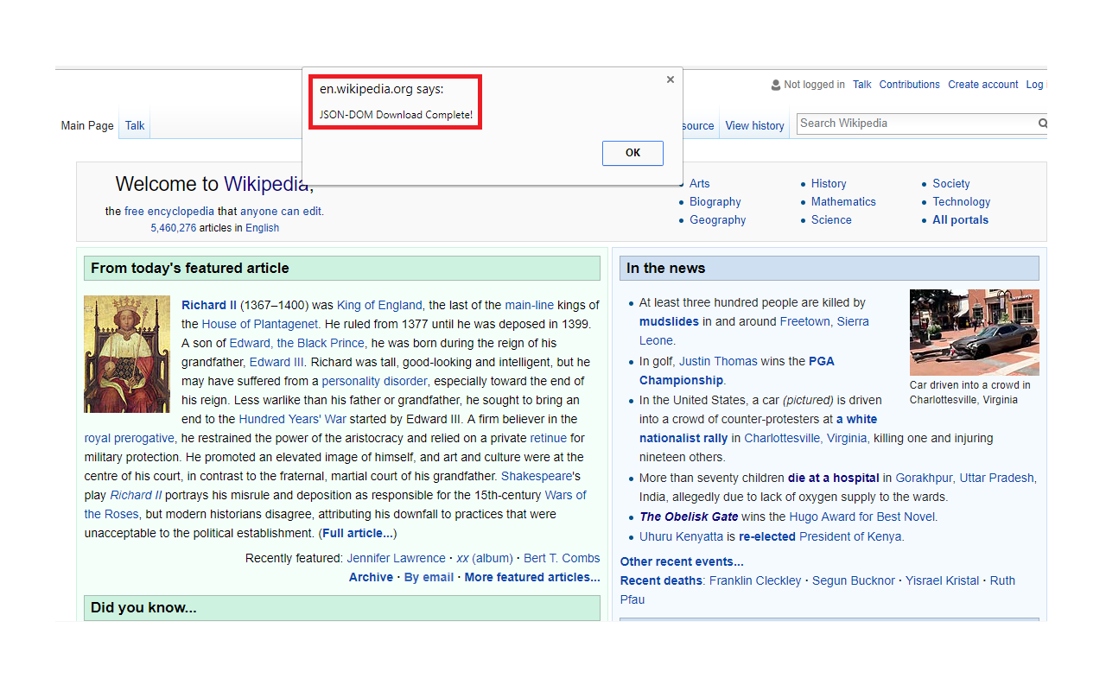Open die at a hospital link

[833, 478]
